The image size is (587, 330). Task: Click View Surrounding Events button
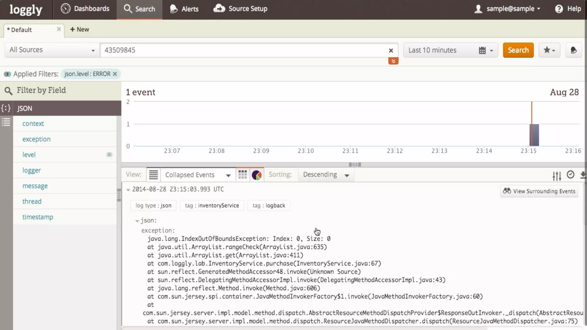[x=539, y=191]
